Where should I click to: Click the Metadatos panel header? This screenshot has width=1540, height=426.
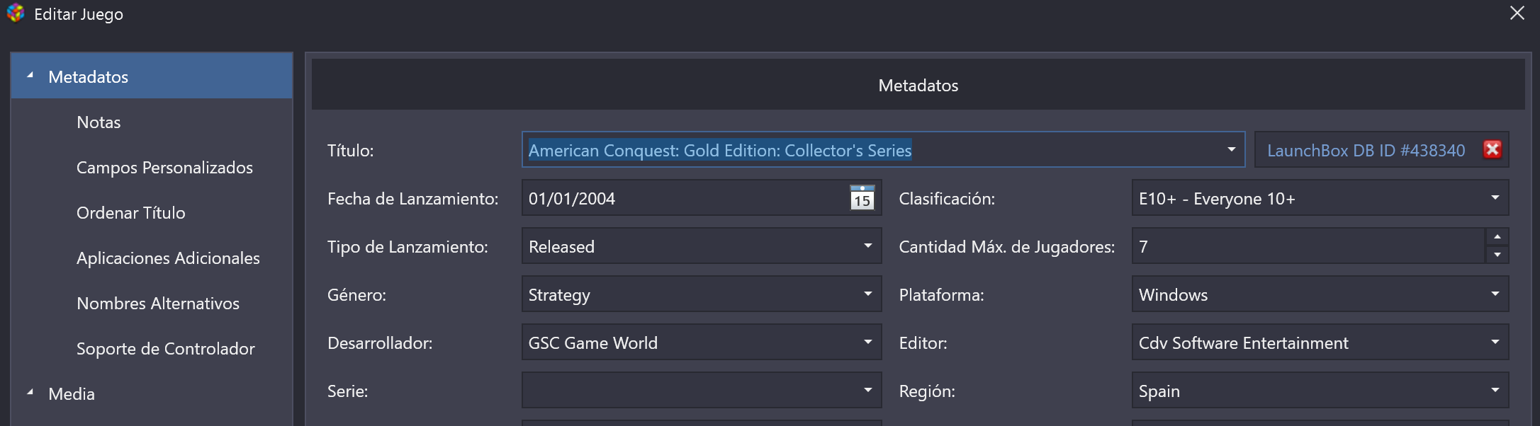[x=918, y=85]
